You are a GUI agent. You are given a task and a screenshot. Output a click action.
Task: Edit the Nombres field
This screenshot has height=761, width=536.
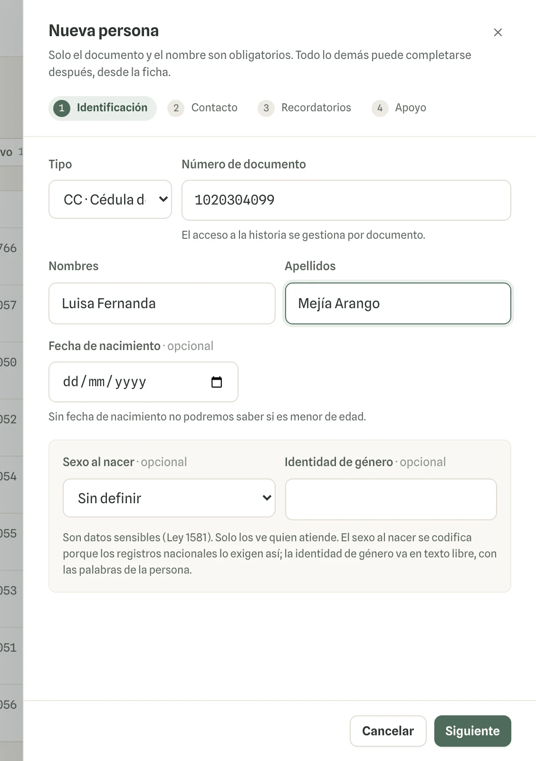point(162,303)
